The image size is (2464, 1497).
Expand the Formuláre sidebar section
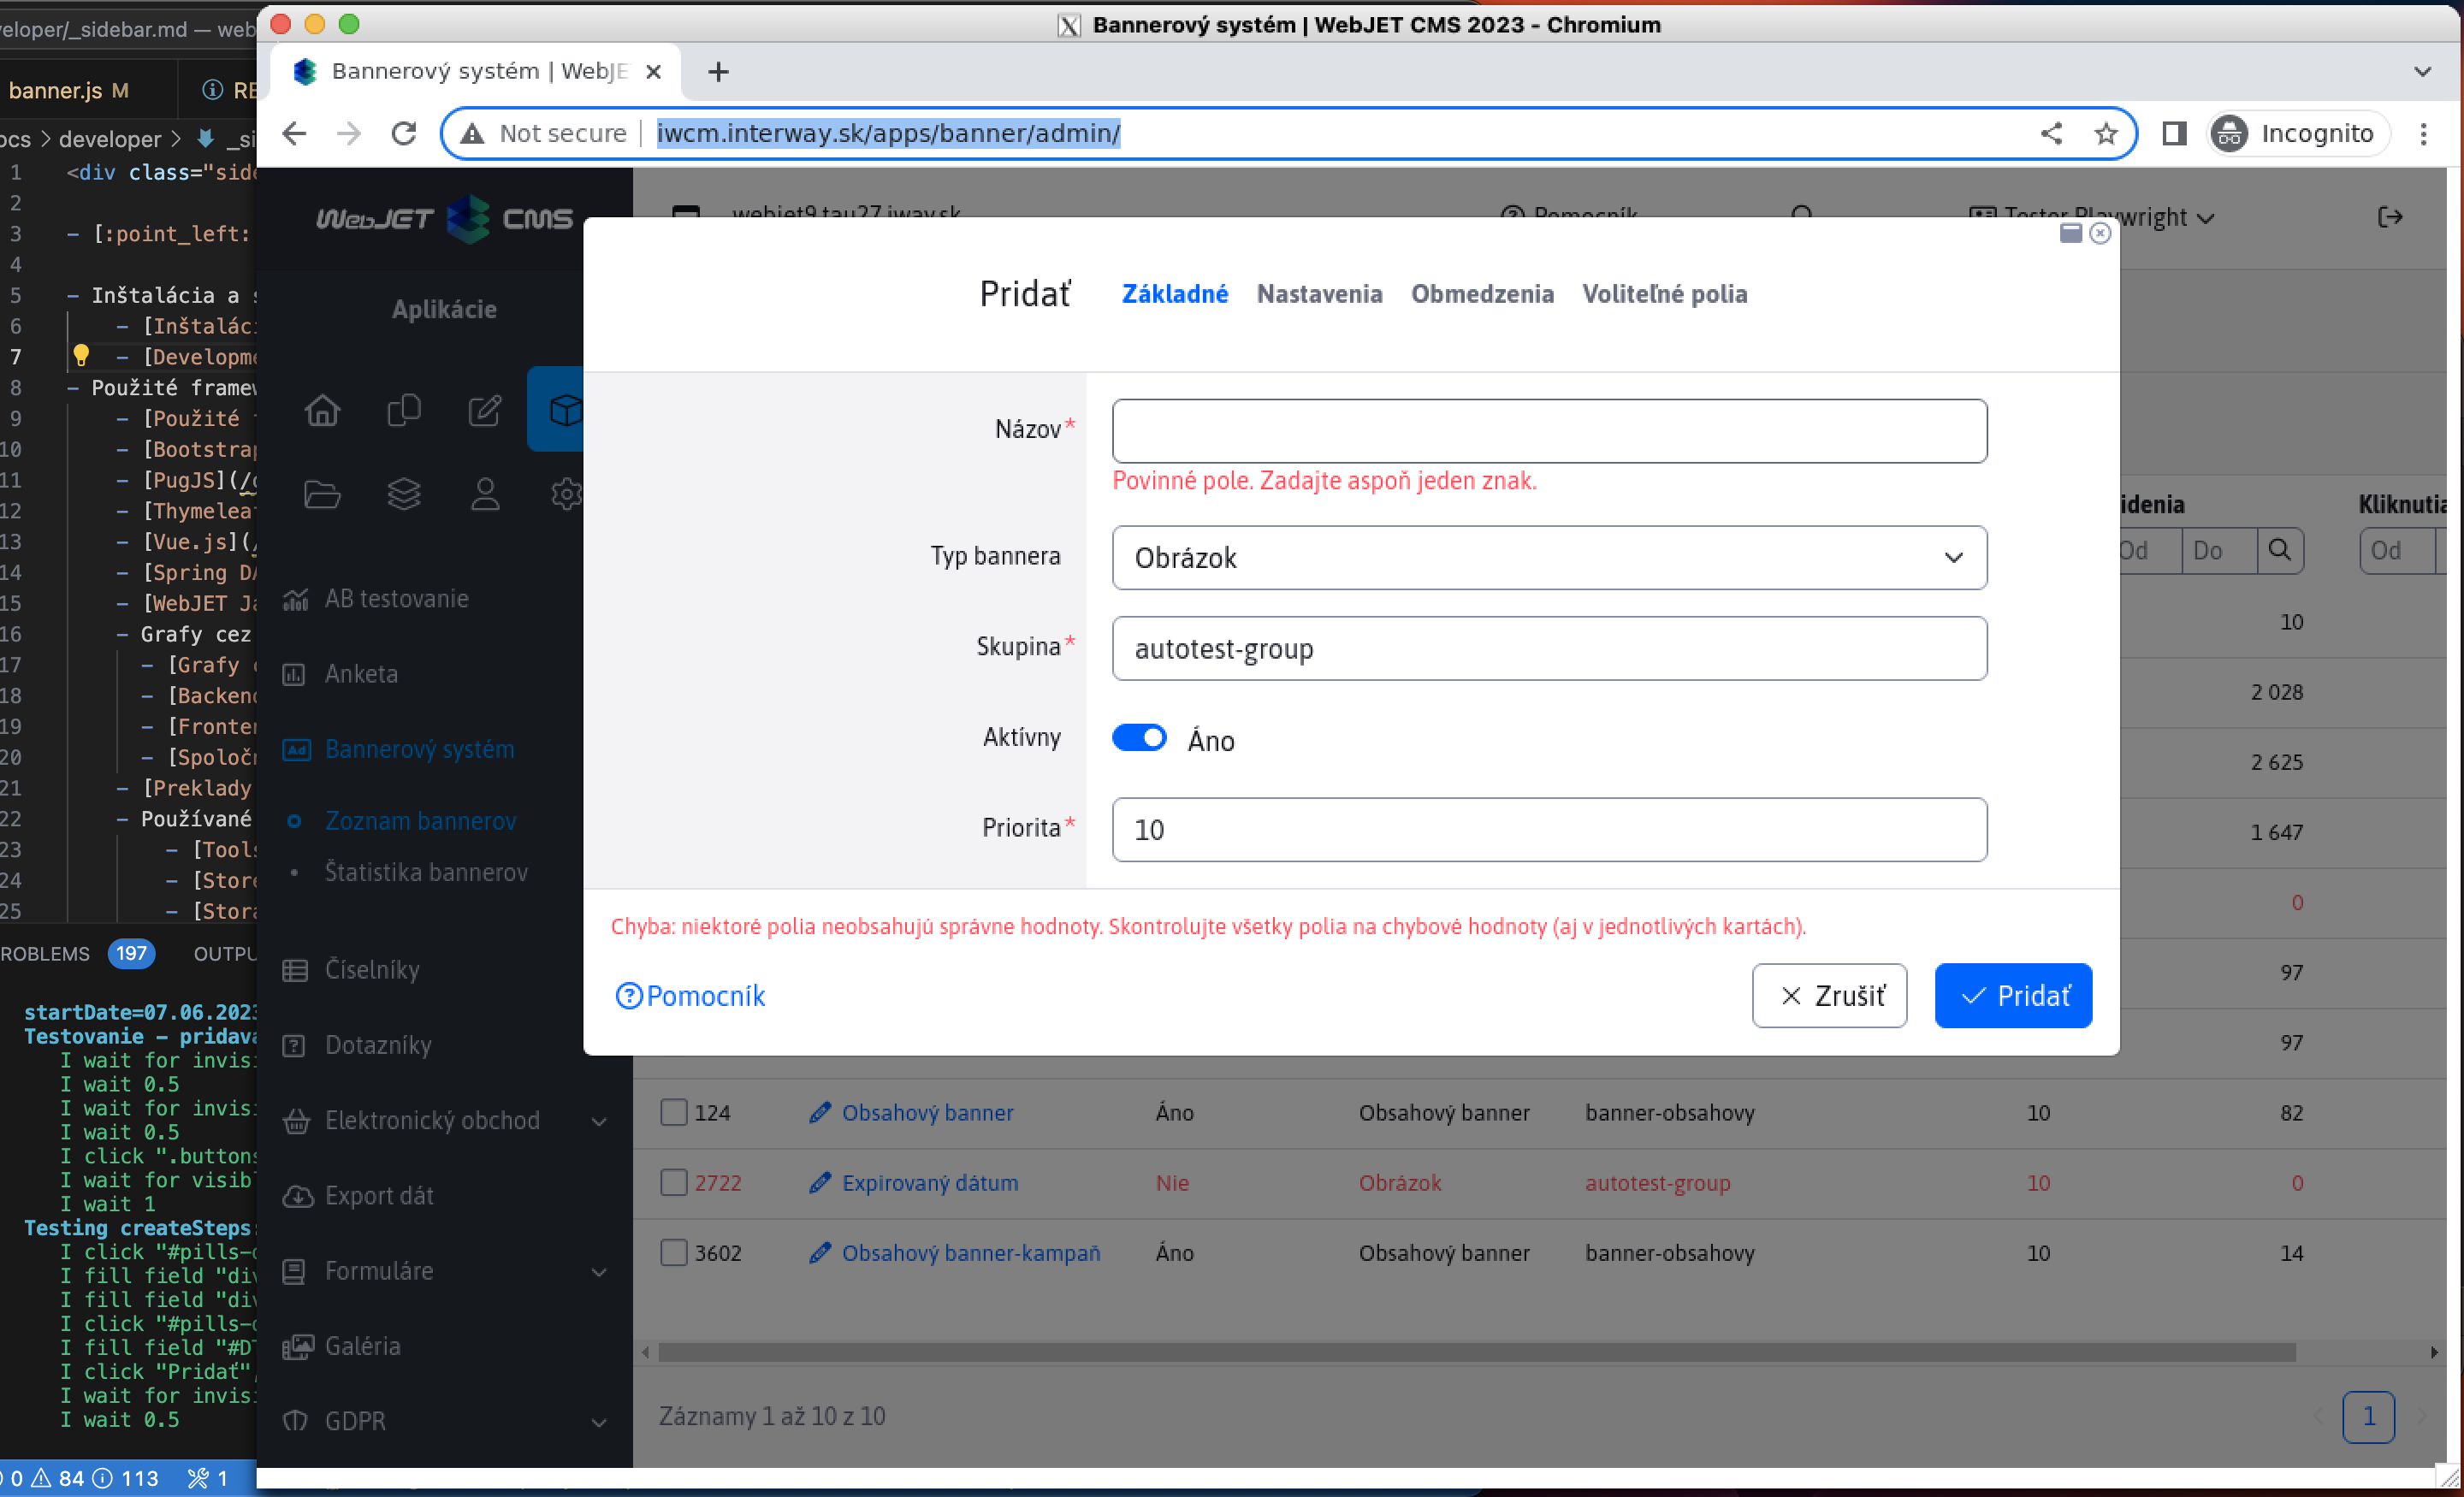tap(598, 1272)
